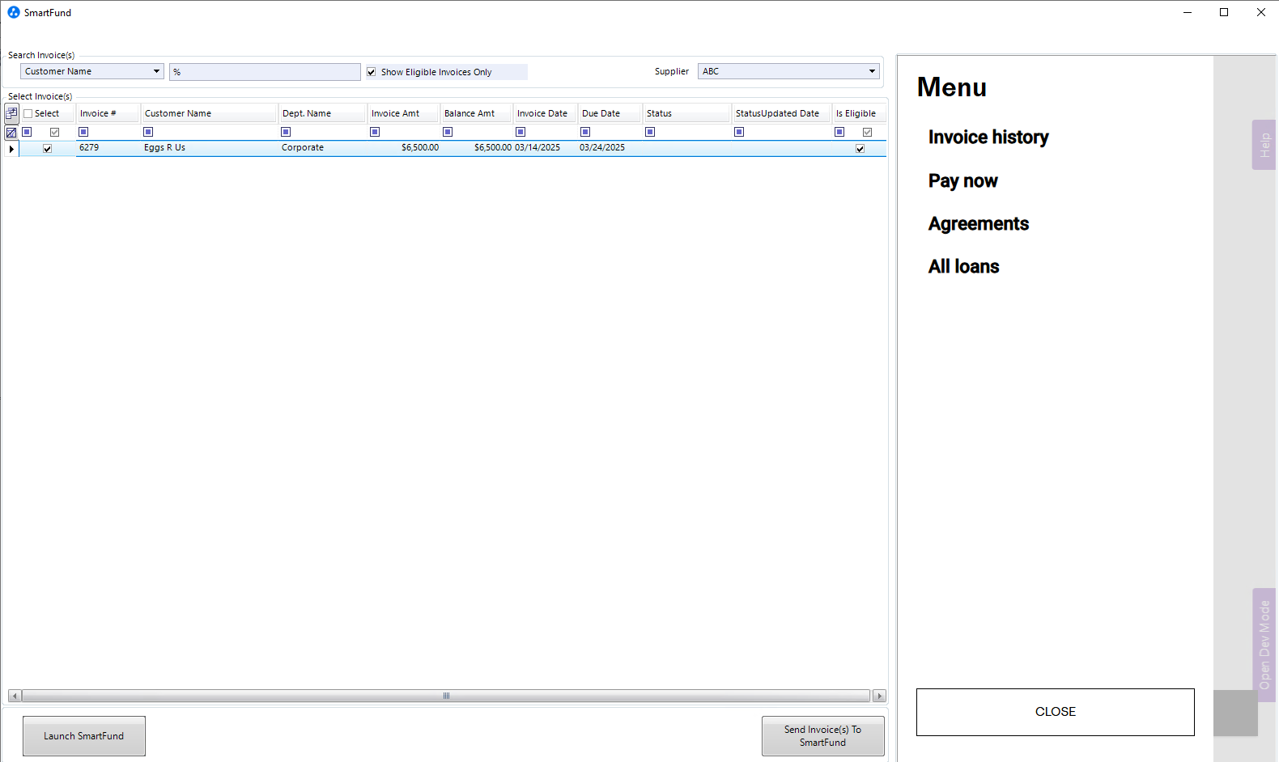Sort by Invoice # column header

click(x=108, y=113)
